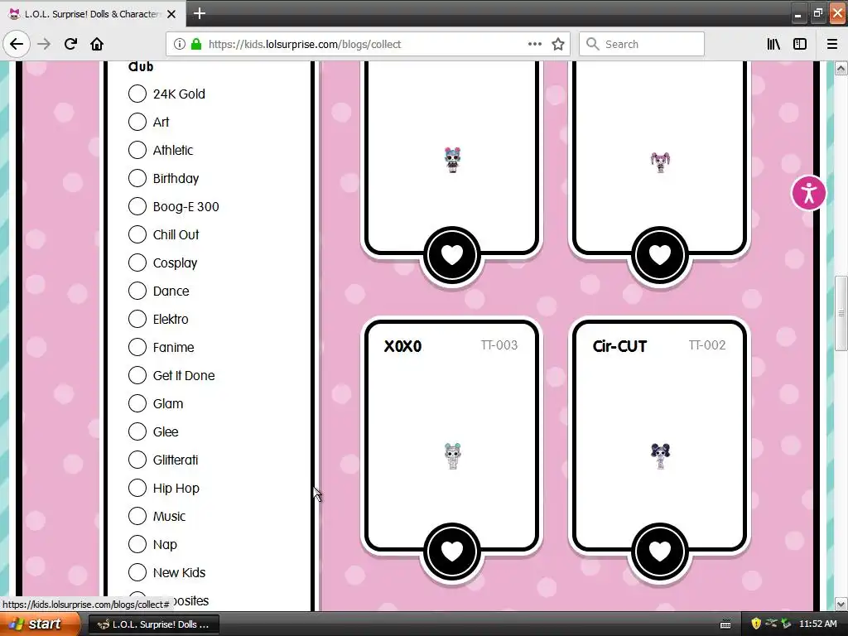View the blue-haired doll image in top card
This screenshot has height=636, width=848.
[x=453, y=160]
